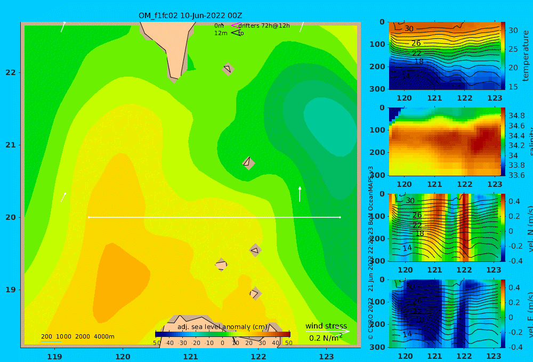Click depth label 300 on the vel. E panel
Image resolution: width=533 pixels, height=362 pixels.
pos(377,347)
